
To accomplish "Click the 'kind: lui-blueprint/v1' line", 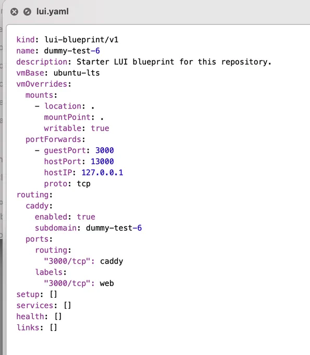I will coord(67,40).
